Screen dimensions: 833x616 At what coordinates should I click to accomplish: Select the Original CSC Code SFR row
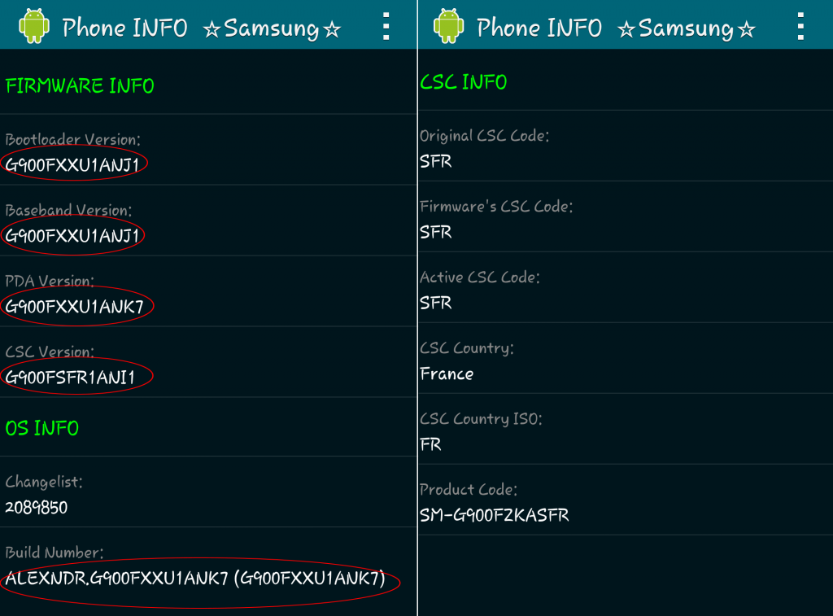(x=626, y=146)
